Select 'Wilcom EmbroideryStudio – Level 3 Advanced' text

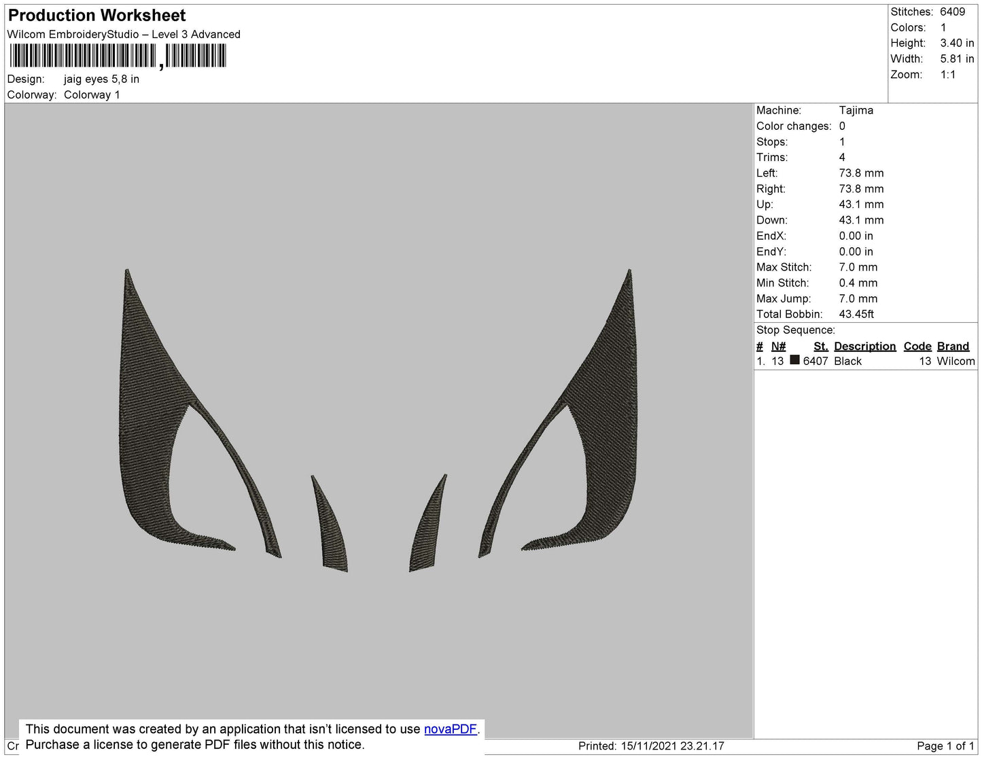[124, 34]
